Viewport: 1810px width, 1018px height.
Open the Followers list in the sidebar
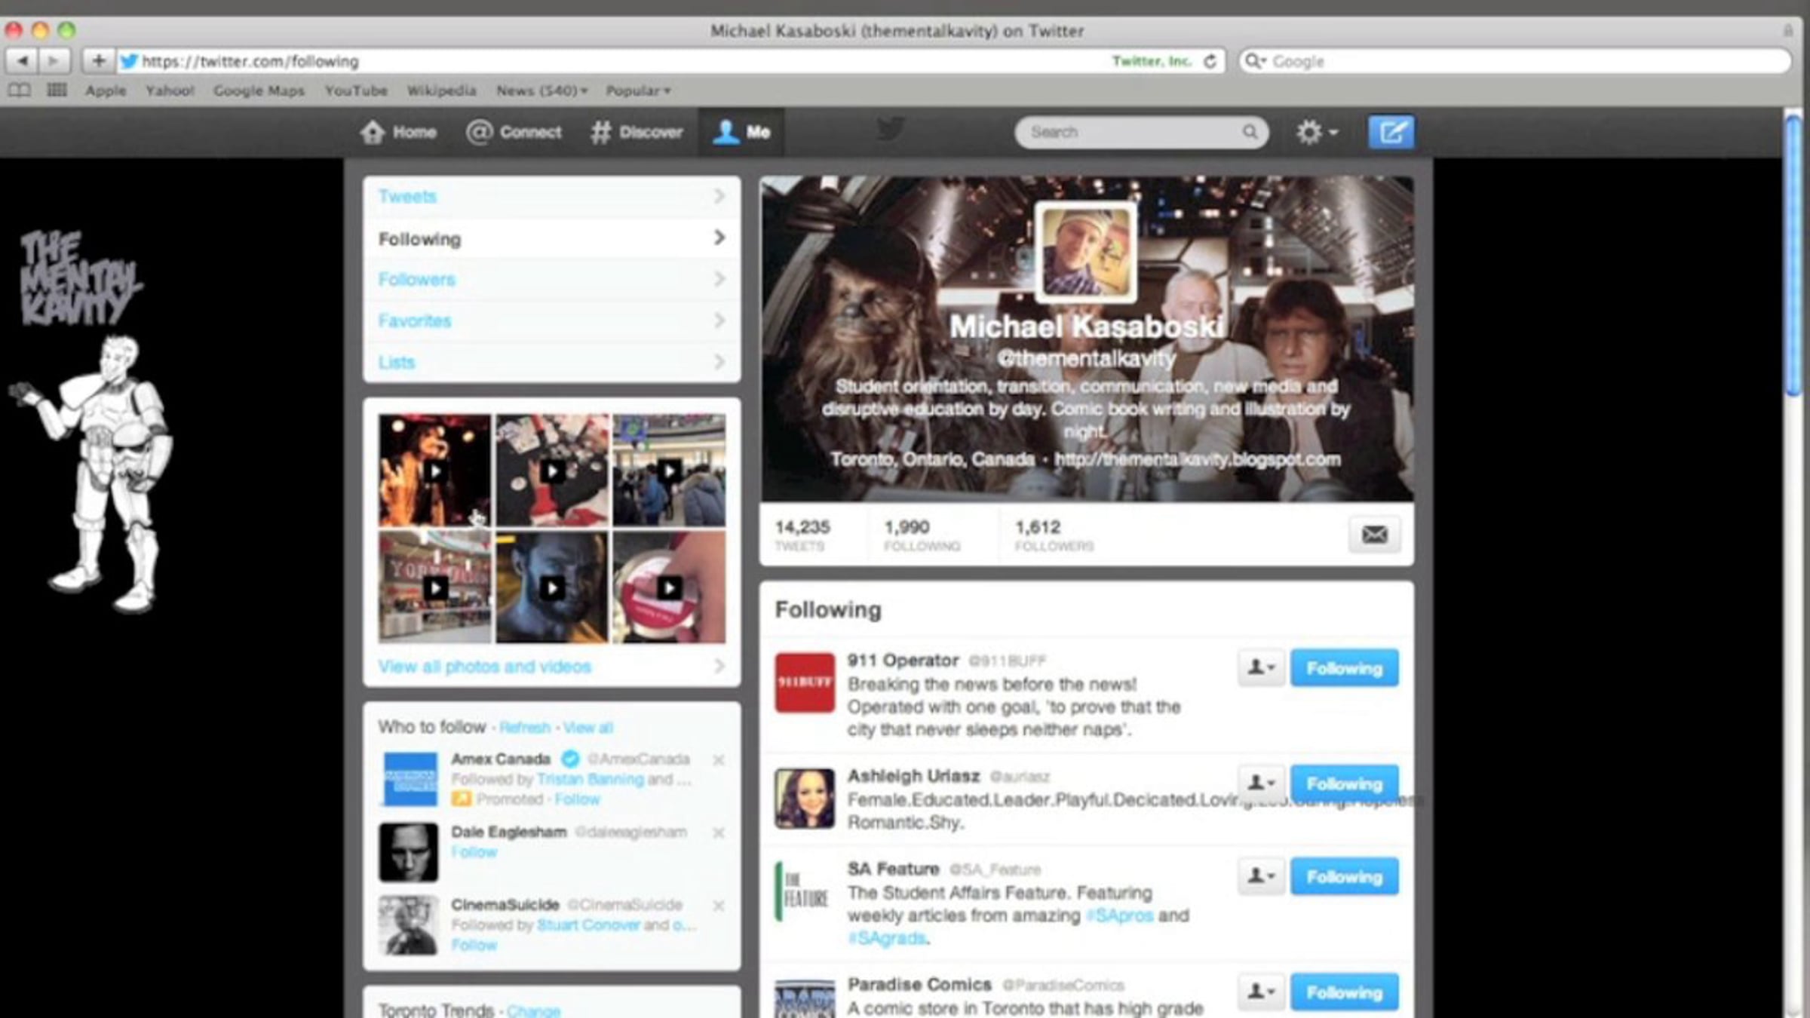tap(416, 280)
